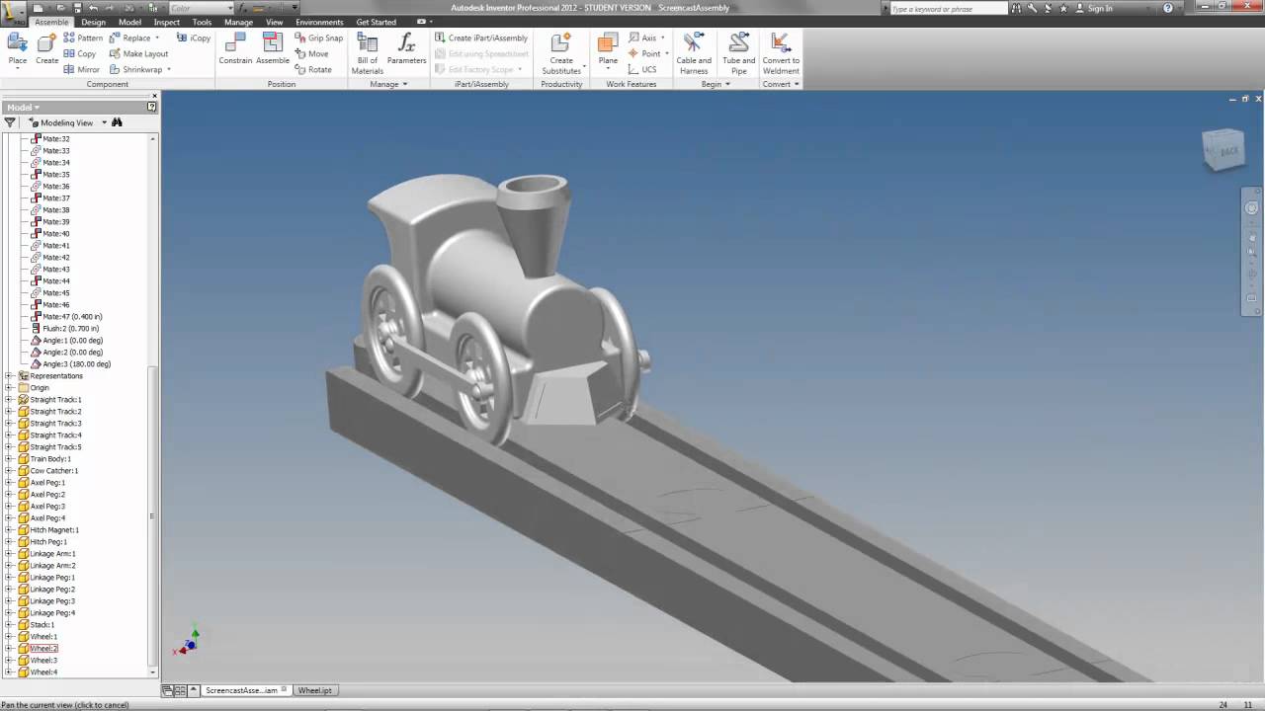Screen dimensions: 1265x711
Task: Open the Parameters dialog
Action: (x=406, y=49)
